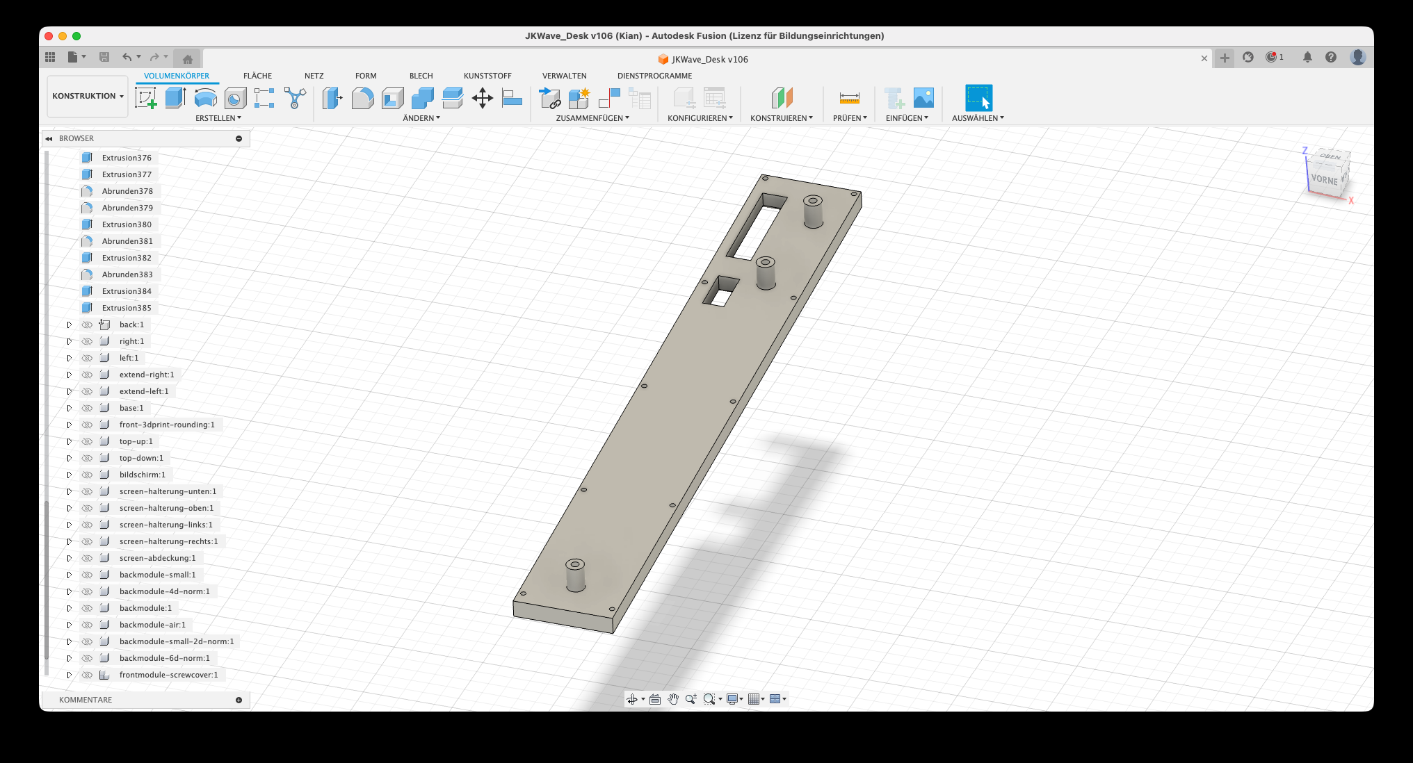Click the Fillet tool in Ändern
1413x763 pixels.
click(362, 98)
